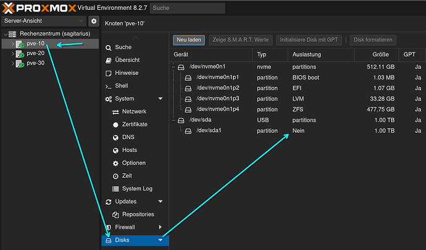Screen dimensions: 426x250
Task: Click the pve-10 node icon
Action: tap(20, 44)
